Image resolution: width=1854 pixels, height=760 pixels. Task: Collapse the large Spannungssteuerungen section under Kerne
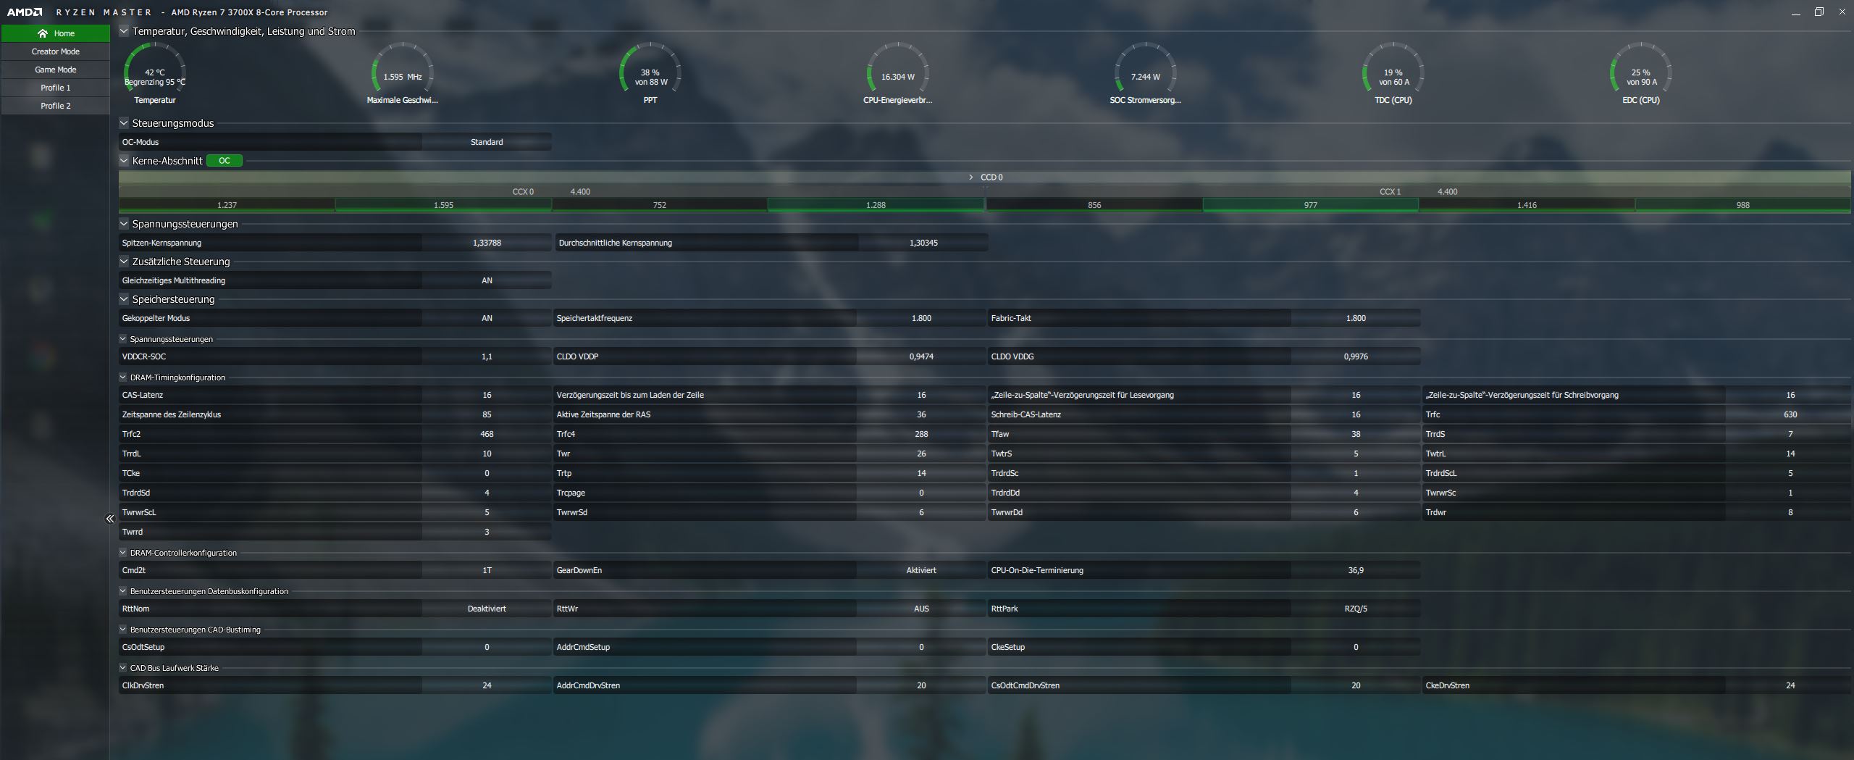click(124, 224)
